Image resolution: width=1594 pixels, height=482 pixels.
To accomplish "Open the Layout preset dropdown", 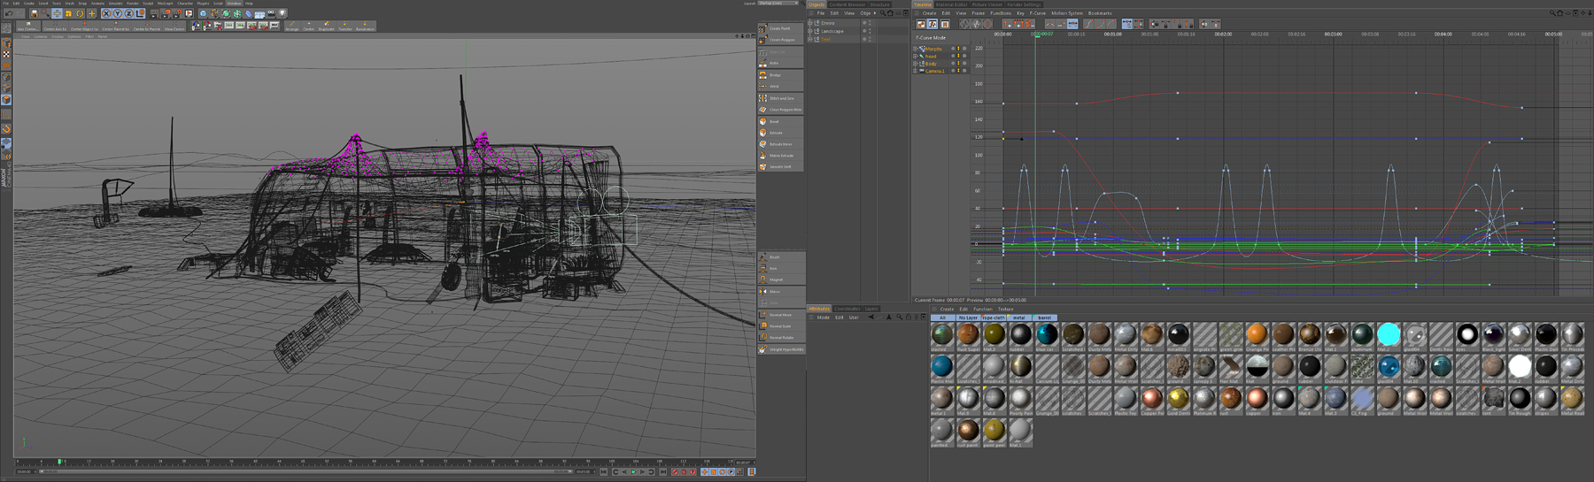I will coord(778,4).
